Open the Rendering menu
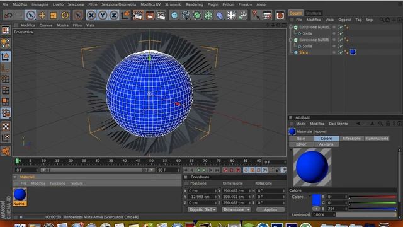This screenshot has height=227, width=403. [195, 4]
